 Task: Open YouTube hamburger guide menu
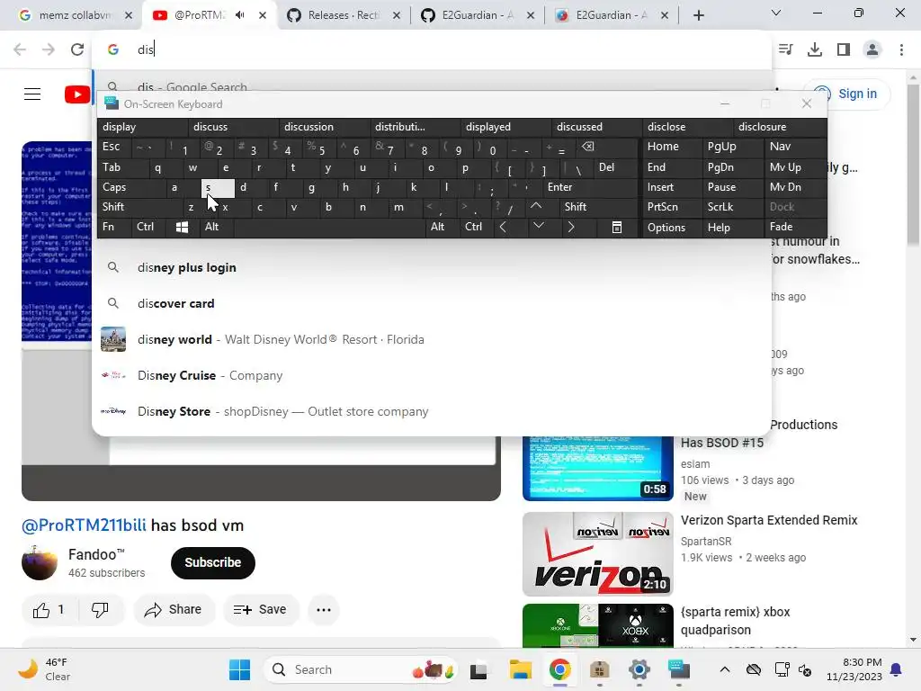click(32, 94)
